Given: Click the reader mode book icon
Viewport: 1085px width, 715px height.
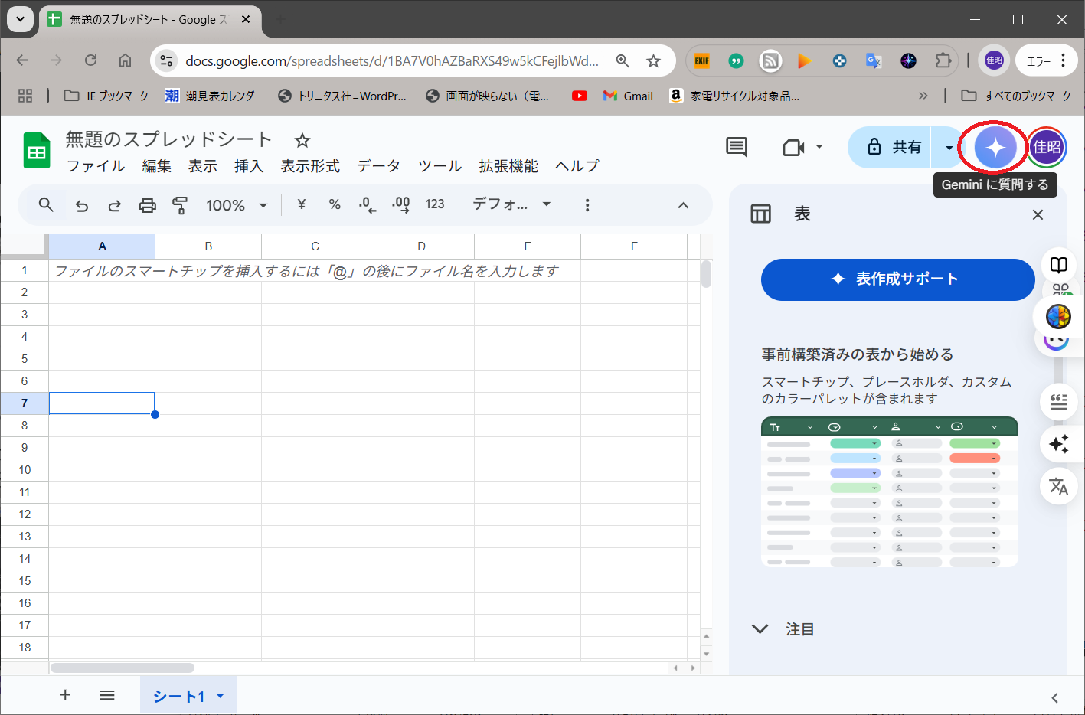Looking at the screenshot, I should [x=1059, y=265].
